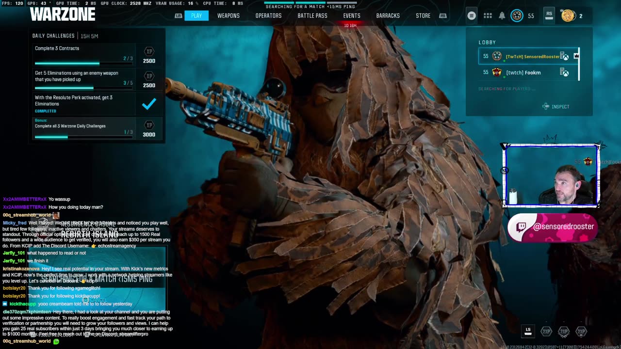621x349 pixels.
Task: Open the Operators tab
Action: (x=268, y=16)
